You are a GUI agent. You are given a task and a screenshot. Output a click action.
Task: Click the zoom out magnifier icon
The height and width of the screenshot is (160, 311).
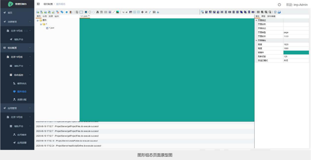[x=266, y=12]
